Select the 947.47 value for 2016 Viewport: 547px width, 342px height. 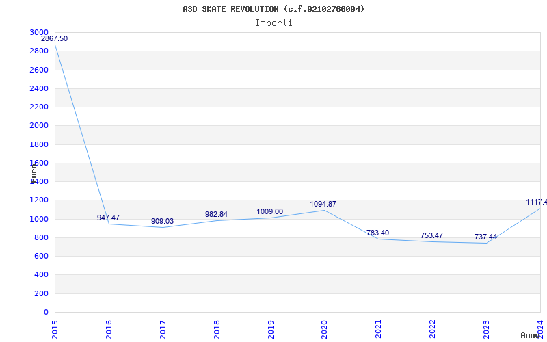click(108, 218)
